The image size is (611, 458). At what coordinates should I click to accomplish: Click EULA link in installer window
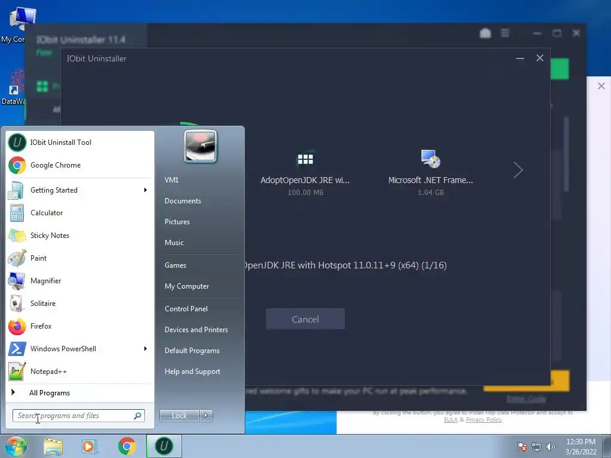pos(450,419)
